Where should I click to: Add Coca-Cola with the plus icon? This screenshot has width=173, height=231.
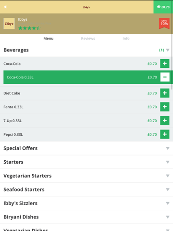[165, 64]
